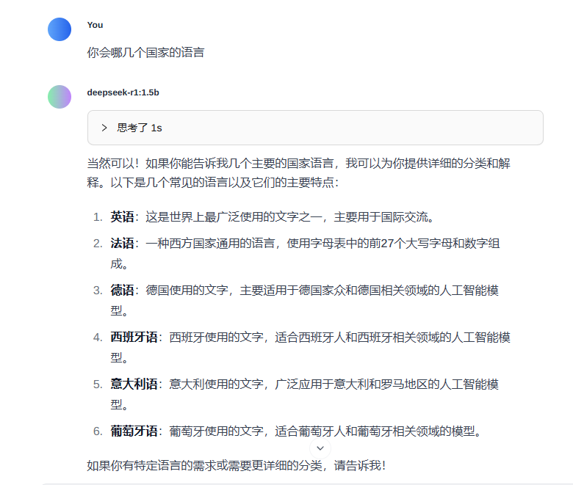Select the bold 德语 list heading

123,290
